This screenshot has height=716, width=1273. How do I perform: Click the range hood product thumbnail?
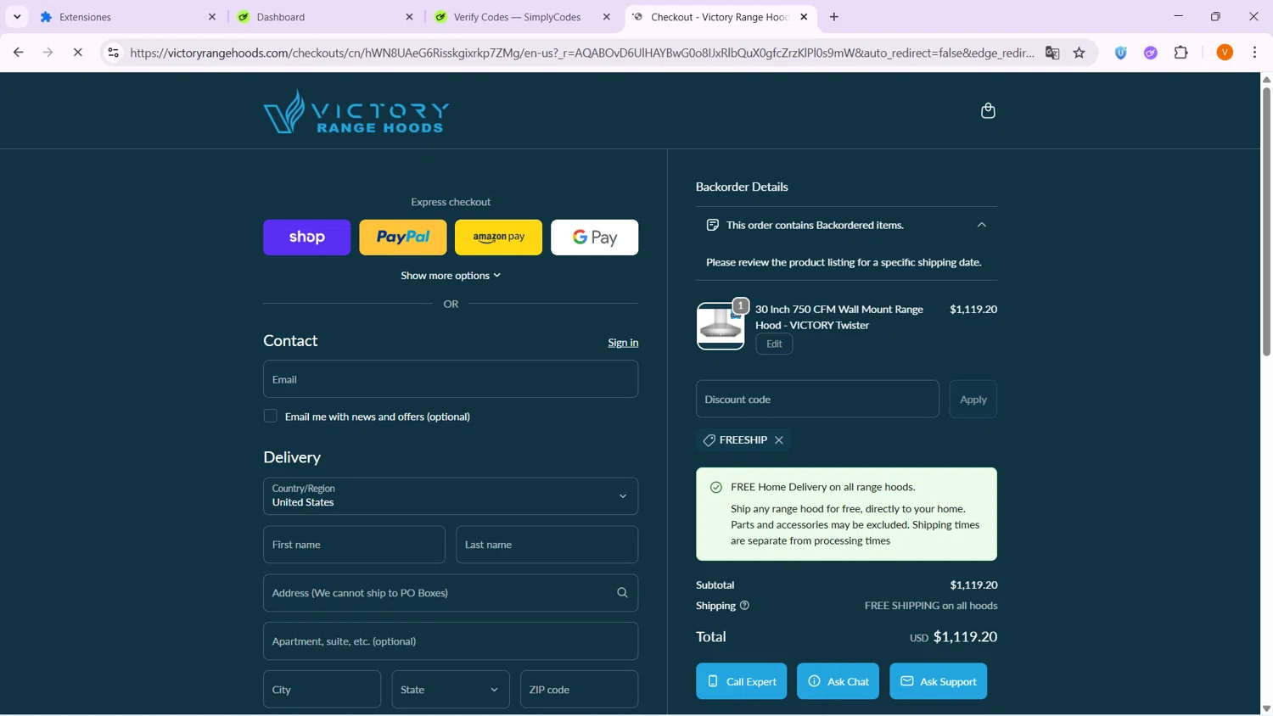pyautogui.click(x=721, y=326)
